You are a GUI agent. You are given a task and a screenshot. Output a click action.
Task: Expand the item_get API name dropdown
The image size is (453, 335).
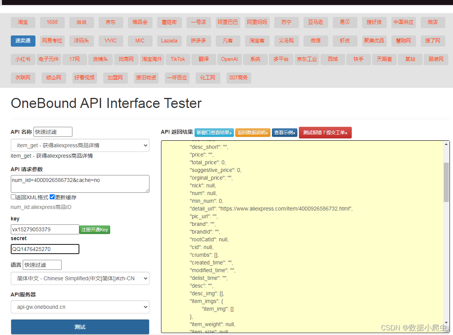80,145
